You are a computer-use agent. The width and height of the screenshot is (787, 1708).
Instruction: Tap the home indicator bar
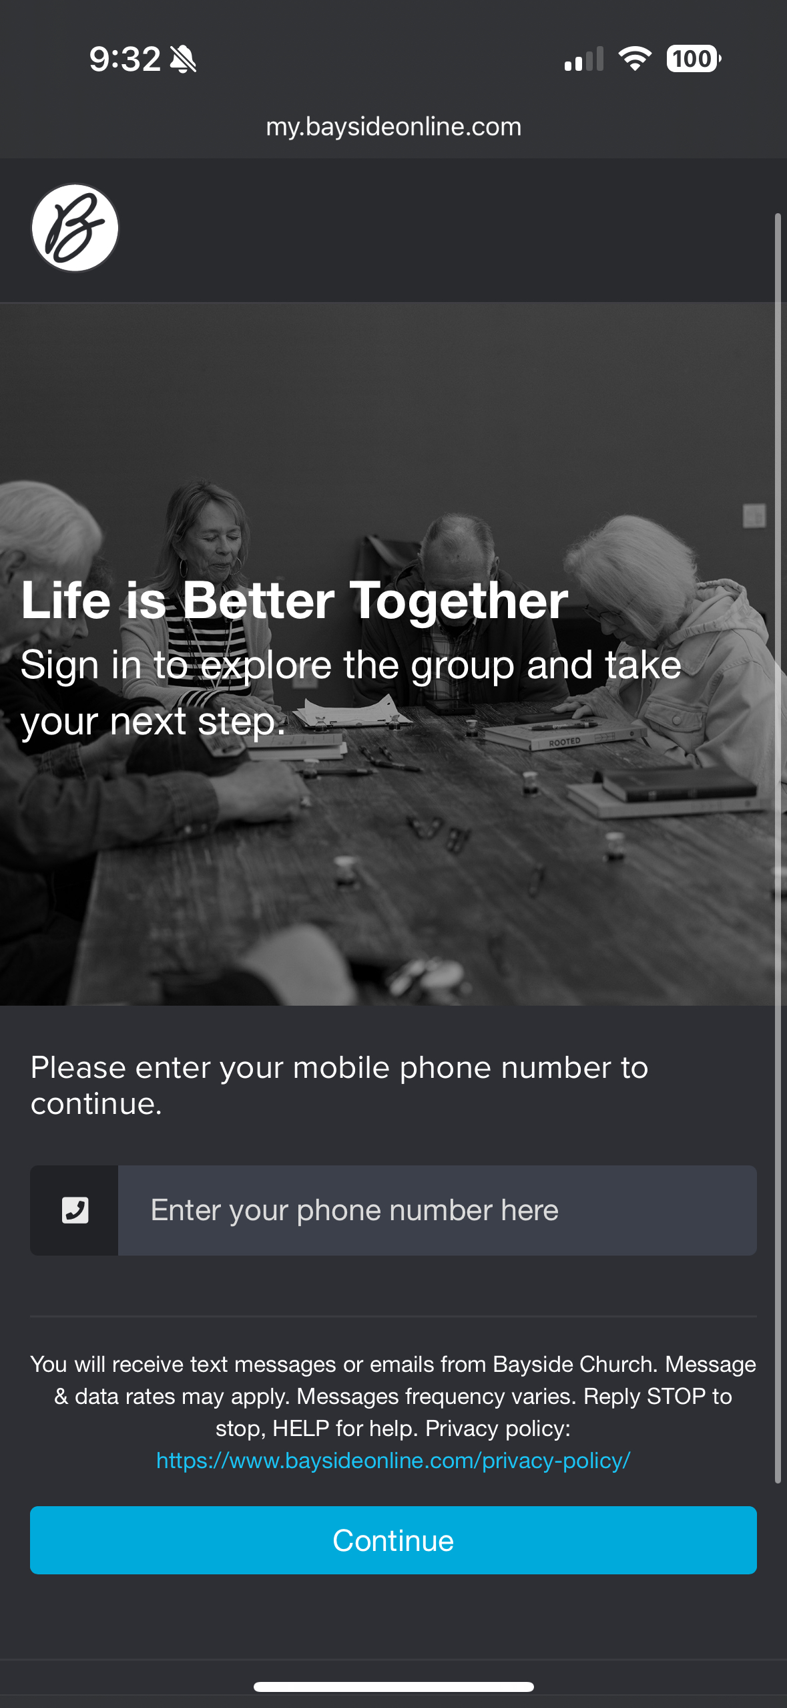[393, 1687]
